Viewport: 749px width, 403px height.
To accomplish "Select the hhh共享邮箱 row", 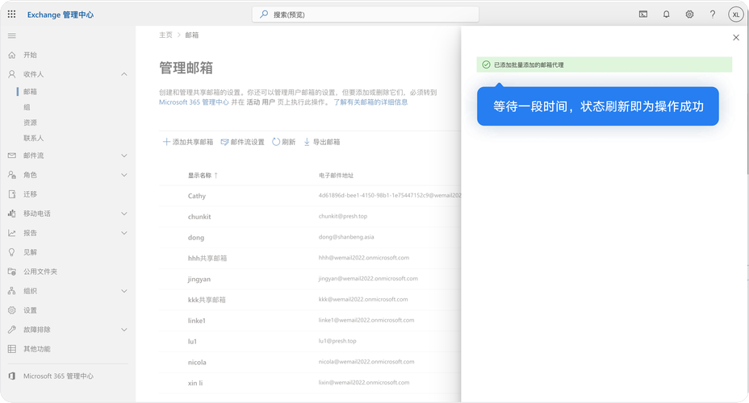I will (310, 258).
